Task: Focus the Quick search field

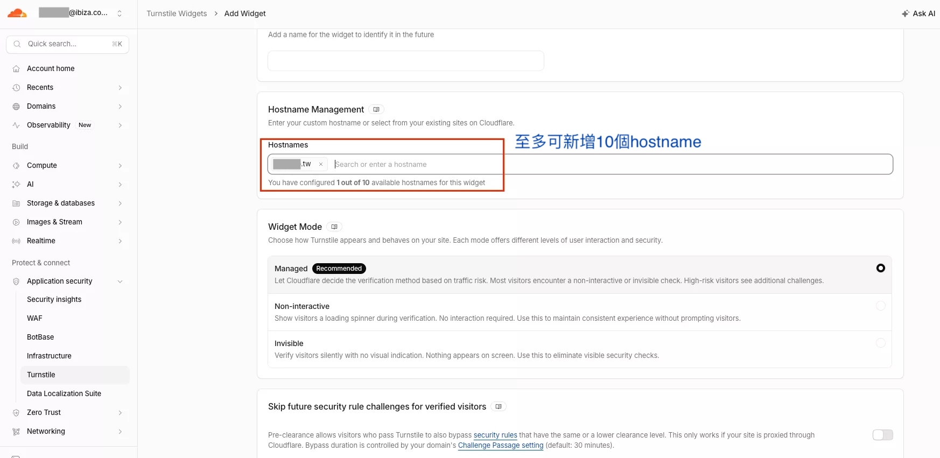Action: point(67,44)
